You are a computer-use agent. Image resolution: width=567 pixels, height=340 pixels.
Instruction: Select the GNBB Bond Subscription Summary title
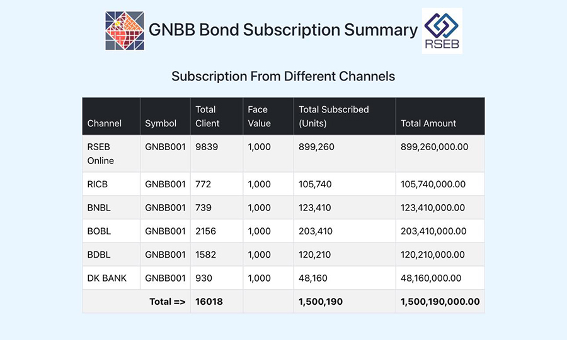(283, 30)
